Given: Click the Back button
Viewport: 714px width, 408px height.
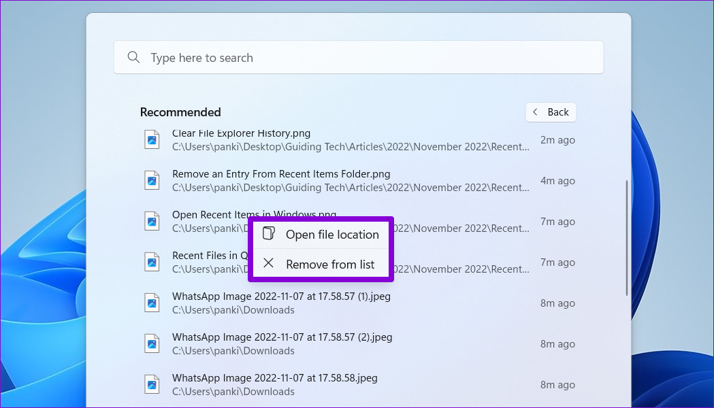Looking at the screenshot, I should pyautogui.click(x=551, y=112).
